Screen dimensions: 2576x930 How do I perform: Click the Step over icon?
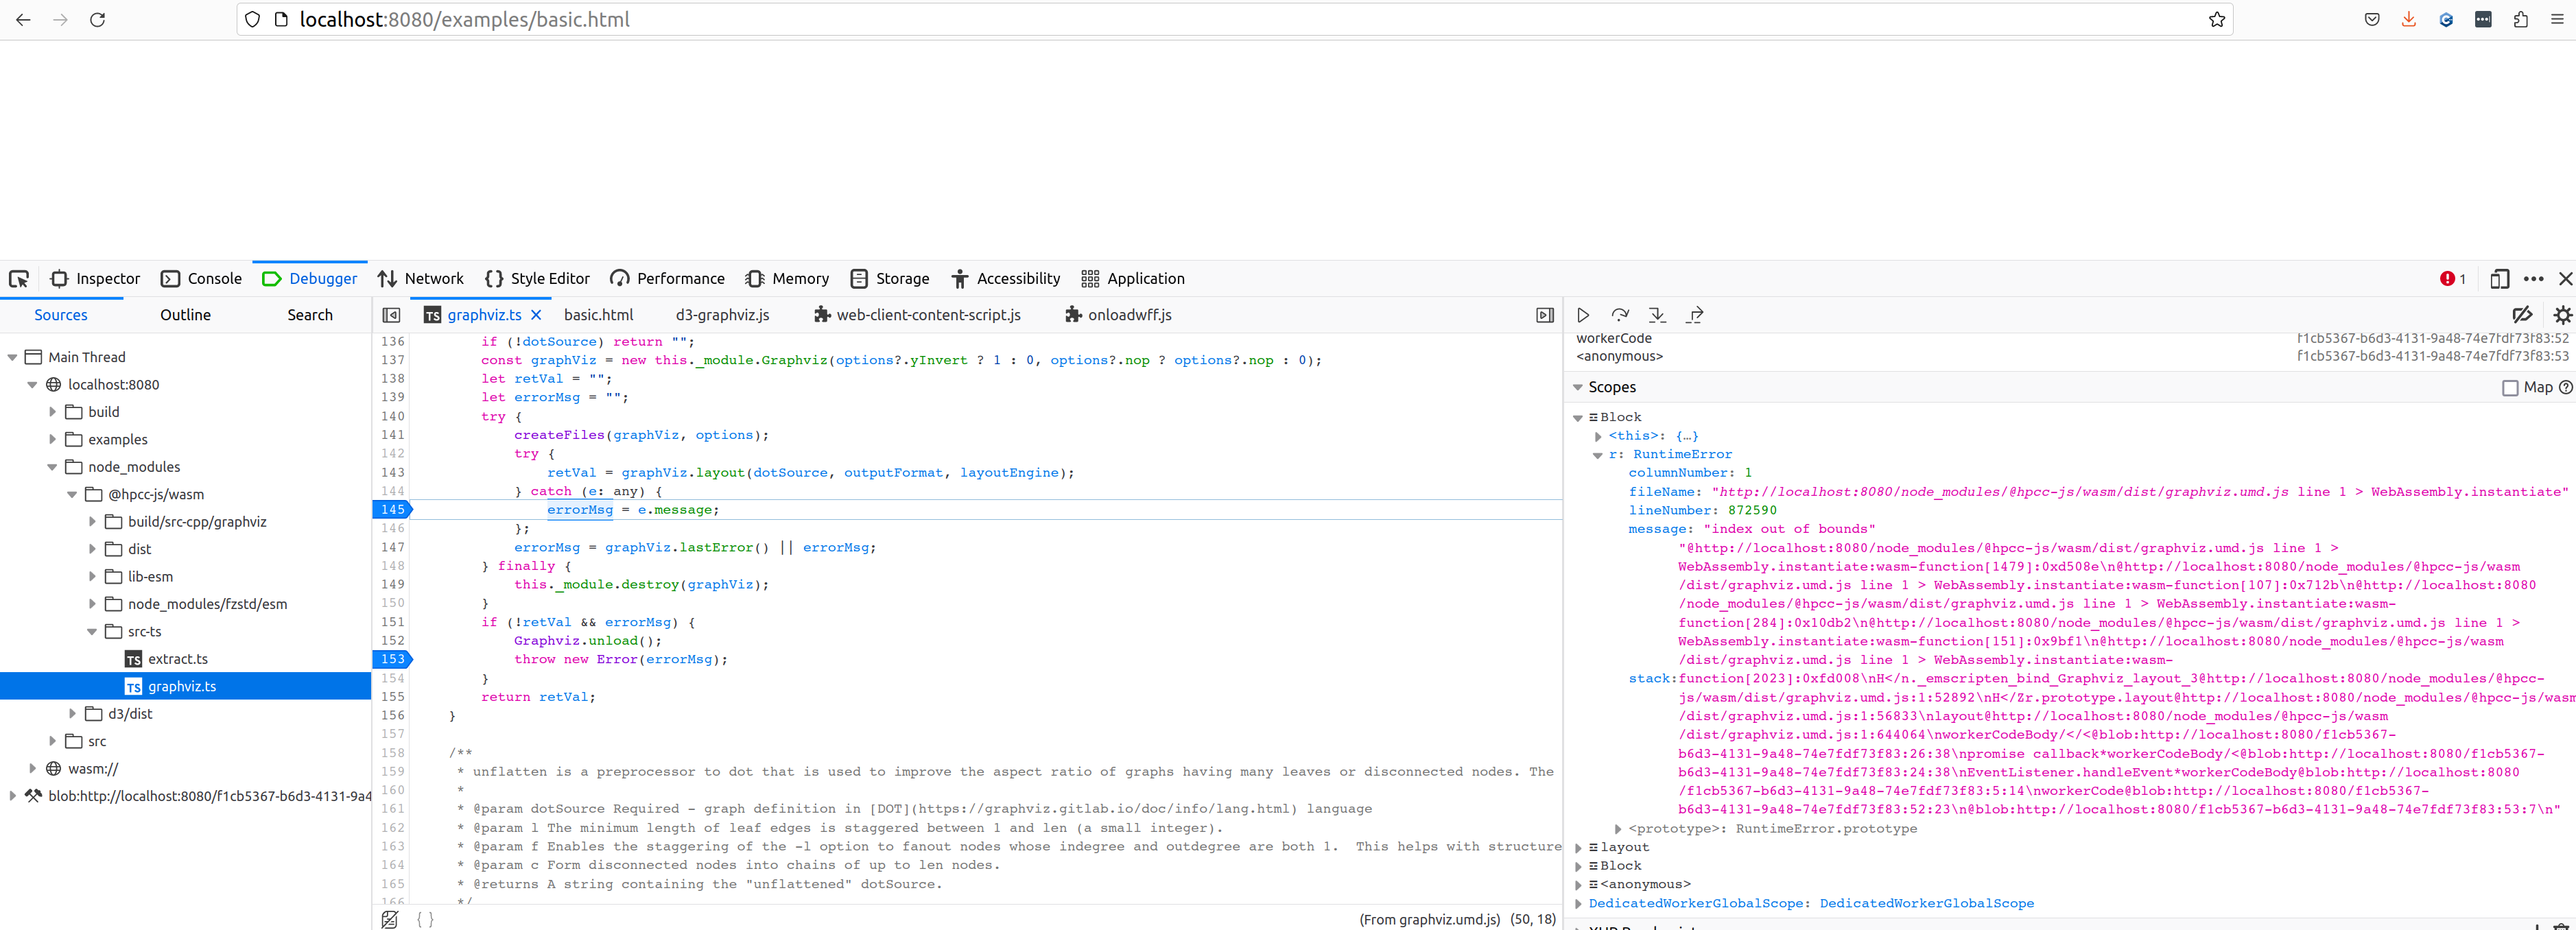pyautogui.click(x=1621, y=314)
